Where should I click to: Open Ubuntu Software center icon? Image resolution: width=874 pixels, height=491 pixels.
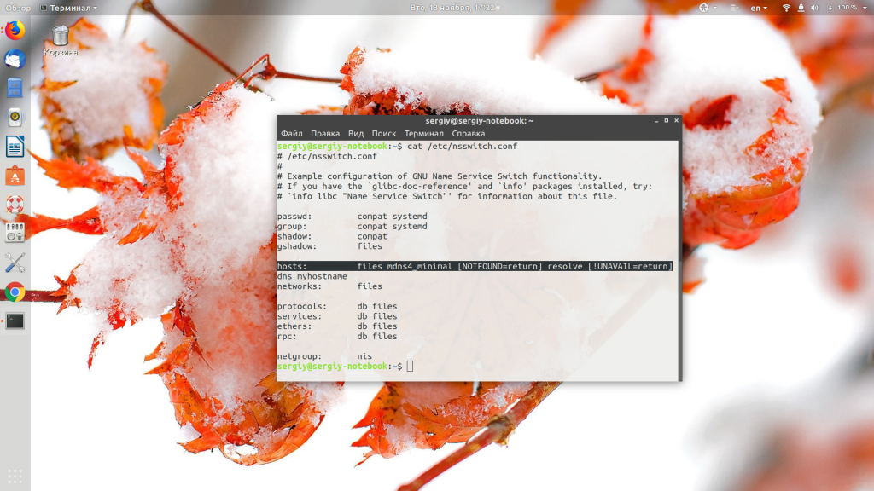[15, 176]
